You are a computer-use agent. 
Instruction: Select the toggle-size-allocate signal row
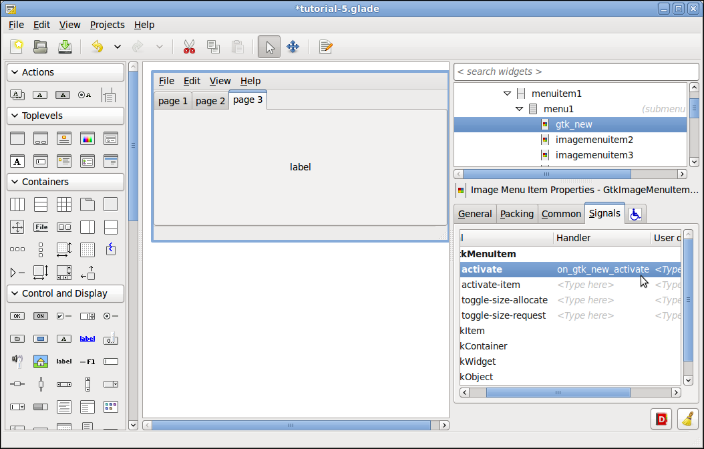[570, 300]
